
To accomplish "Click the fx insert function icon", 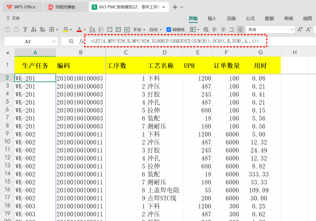I will (81, 41).
